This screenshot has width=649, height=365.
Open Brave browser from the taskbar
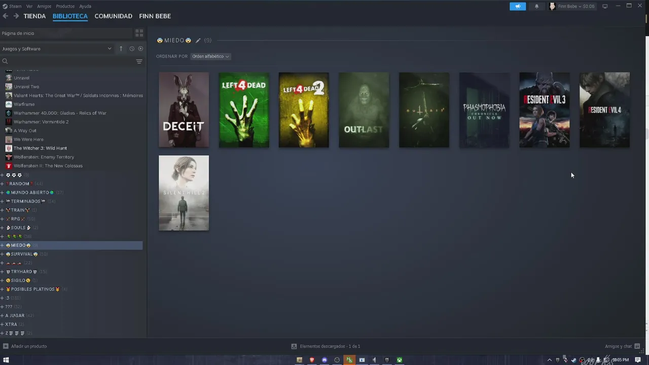pyautogui.click(x=312, y=360)
